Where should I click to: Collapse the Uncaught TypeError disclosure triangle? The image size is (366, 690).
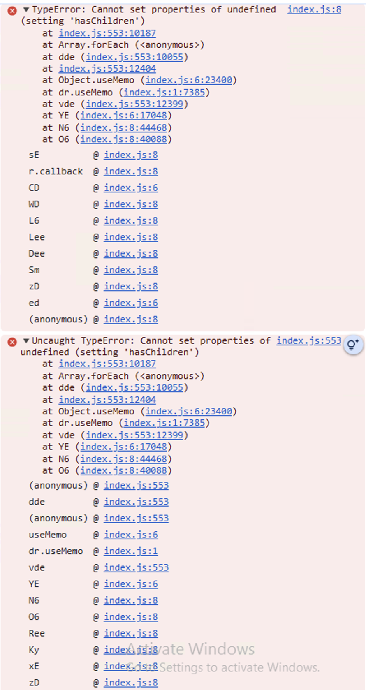26,340
